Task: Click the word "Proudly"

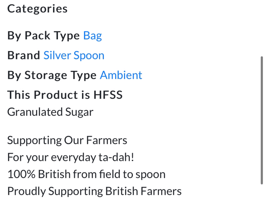Action: [26, 192]
